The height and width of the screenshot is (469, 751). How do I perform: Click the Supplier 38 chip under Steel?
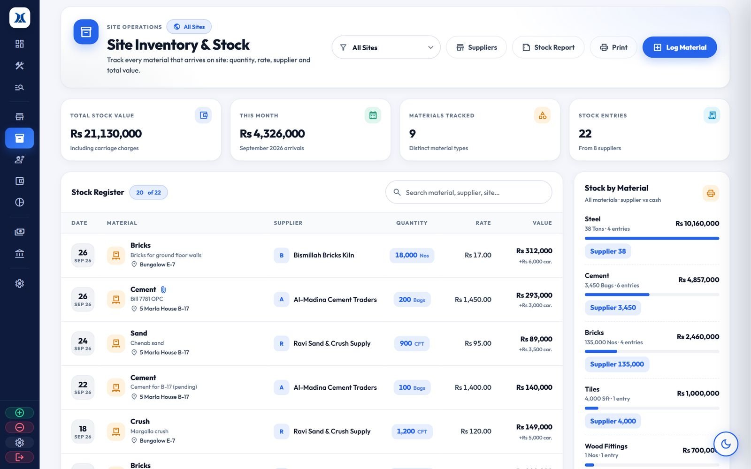point(608,251)
